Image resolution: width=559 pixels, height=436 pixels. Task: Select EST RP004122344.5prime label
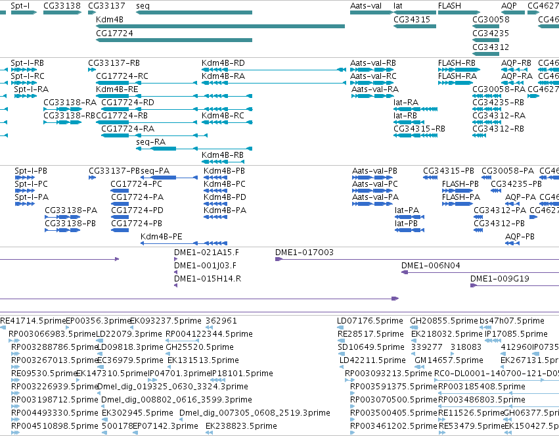(210, 334)
